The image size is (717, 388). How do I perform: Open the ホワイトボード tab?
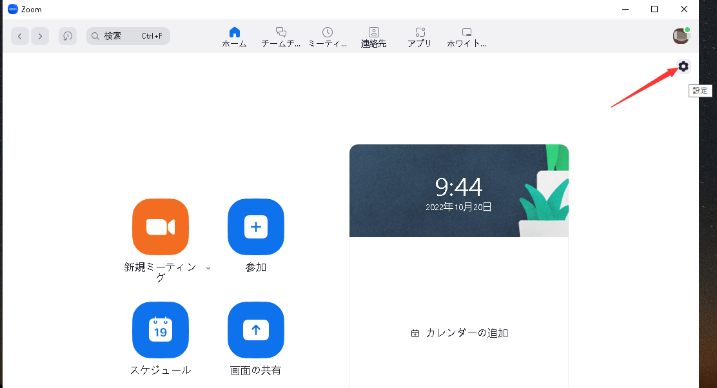467,37
